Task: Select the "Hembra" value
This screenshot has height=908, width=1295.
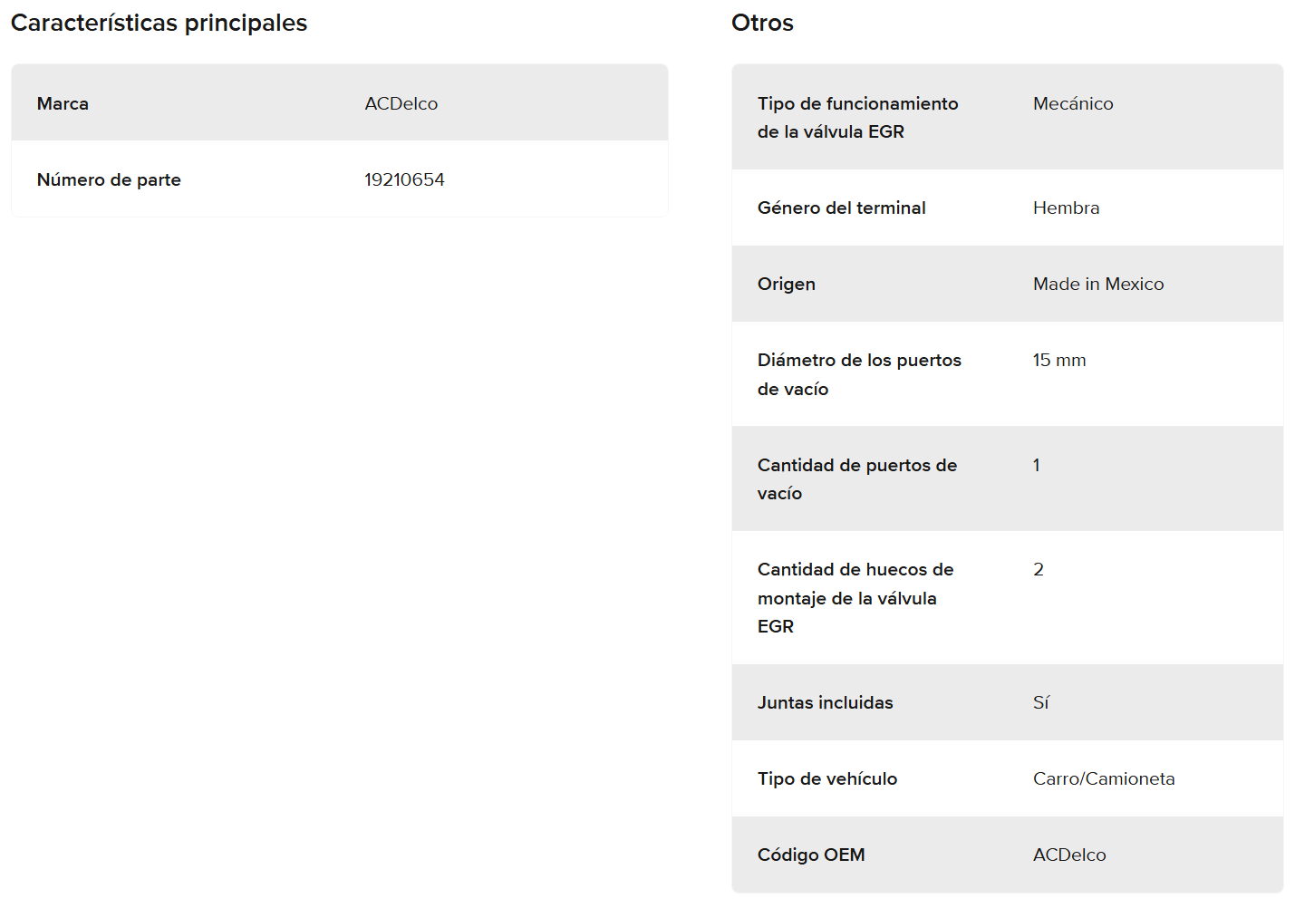Action: coord(1066,208)
